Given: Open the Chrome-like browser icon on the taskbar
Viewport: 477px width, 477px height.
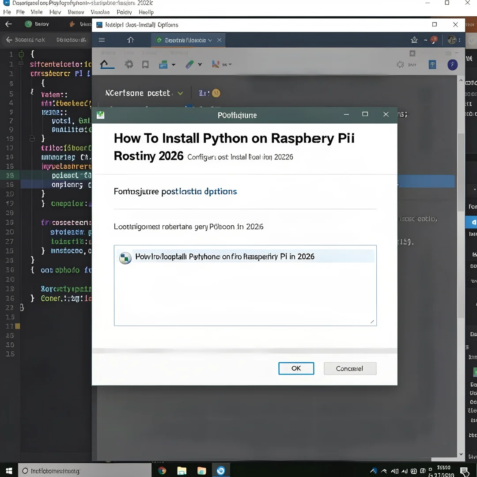Looking at the screenshot, I should [162, 471].
